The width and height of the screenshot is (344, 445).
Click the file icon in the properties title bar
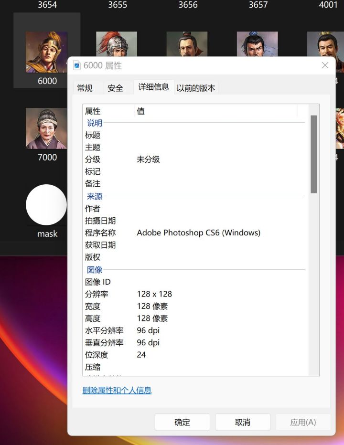(77, 65)
